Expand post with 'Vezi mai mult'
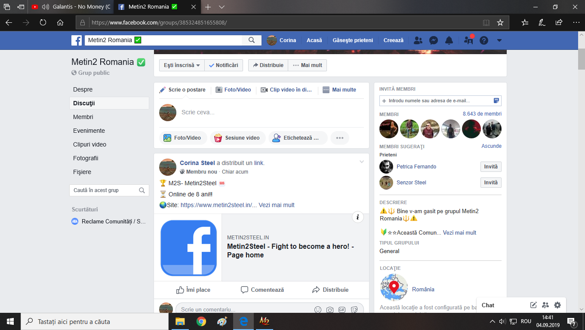Screen dimensions: 585x330 [x=277, y=205]
